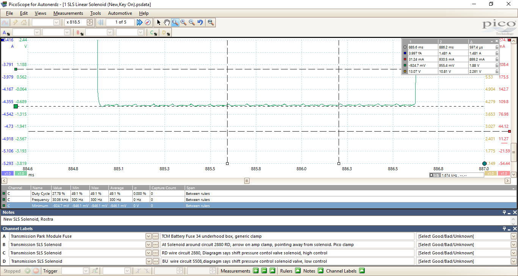
Task: Open the Views menu
Action: (41, 13)
